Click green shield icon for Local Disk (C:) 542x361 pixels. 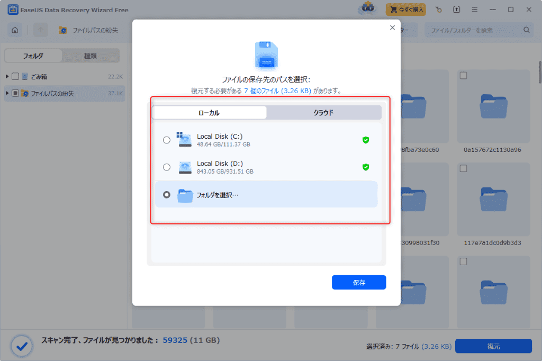366,140
